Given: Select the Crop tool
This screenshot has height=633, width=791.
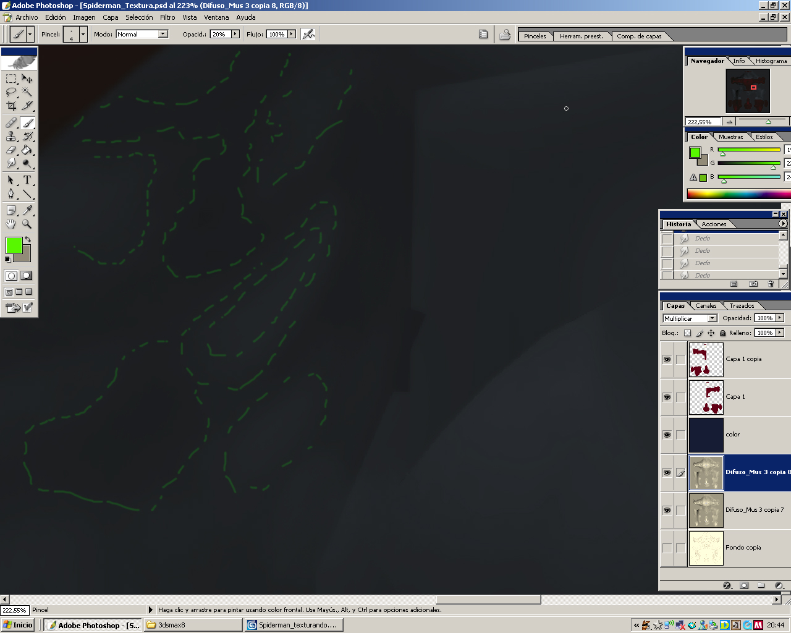Looking at the screenshot, I should pos(11,106).
